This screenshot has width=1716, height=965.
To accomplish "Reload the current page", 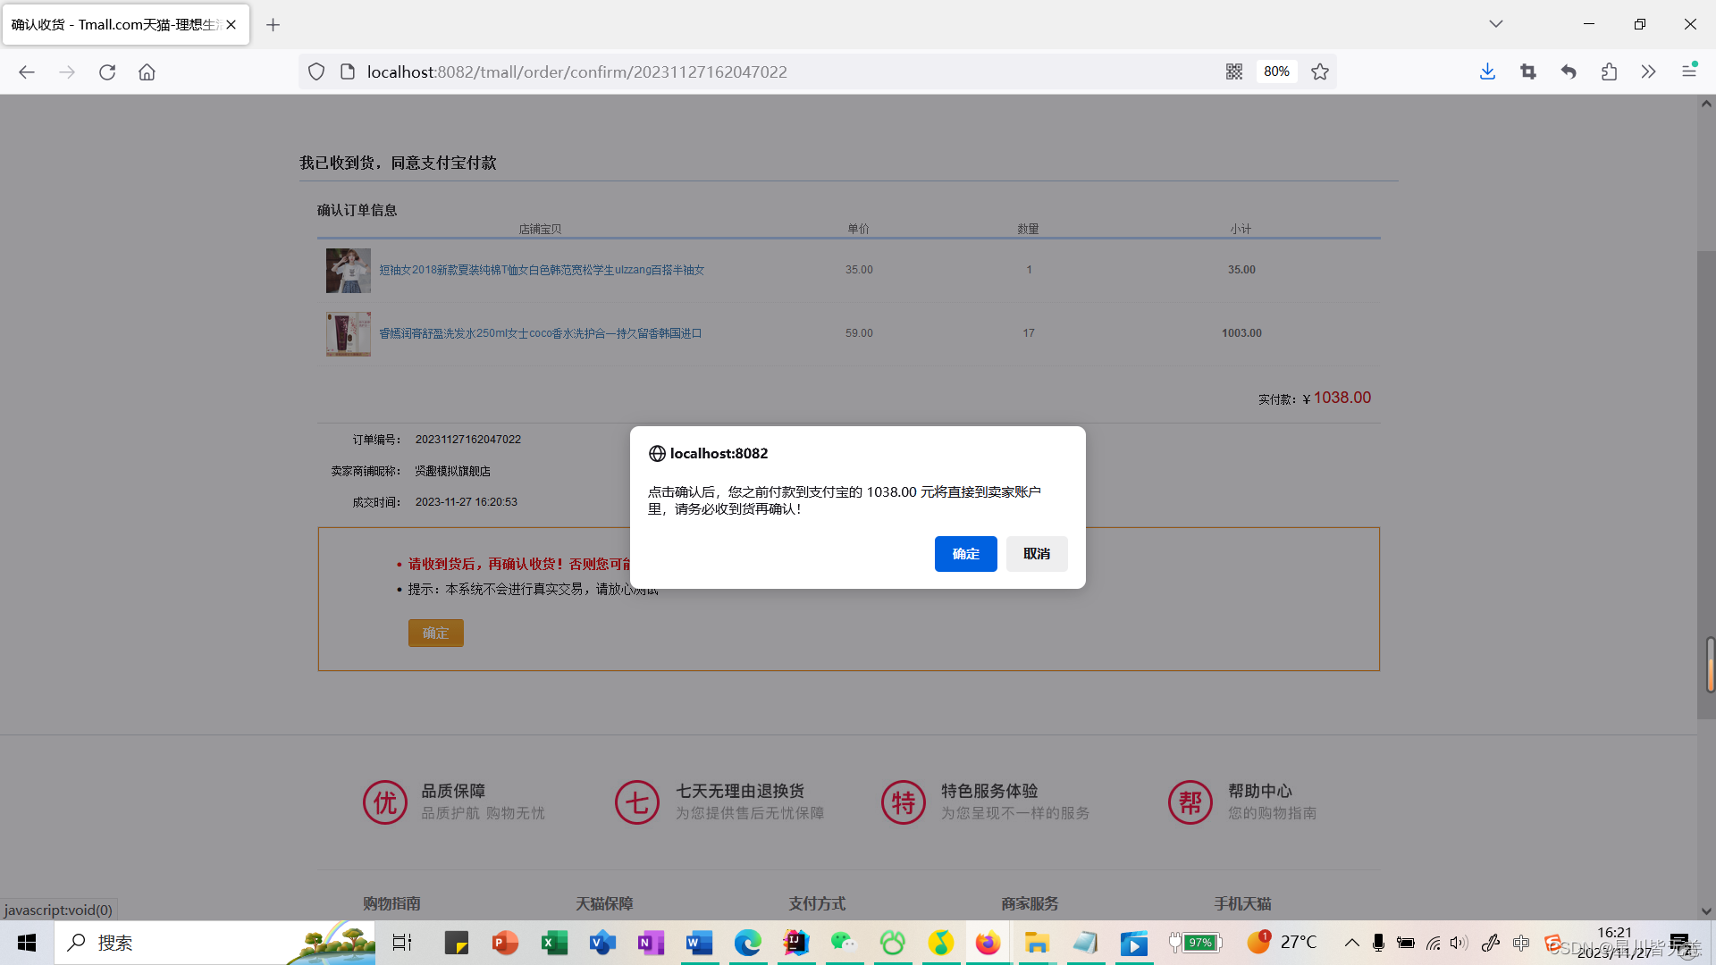I will pos(107,72).
